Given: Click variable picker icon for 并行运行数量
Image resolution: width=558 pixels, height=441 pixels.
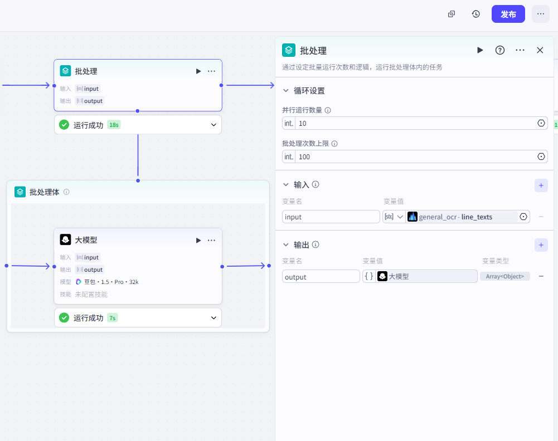Looking at the screenshot, I should point(541,123).
